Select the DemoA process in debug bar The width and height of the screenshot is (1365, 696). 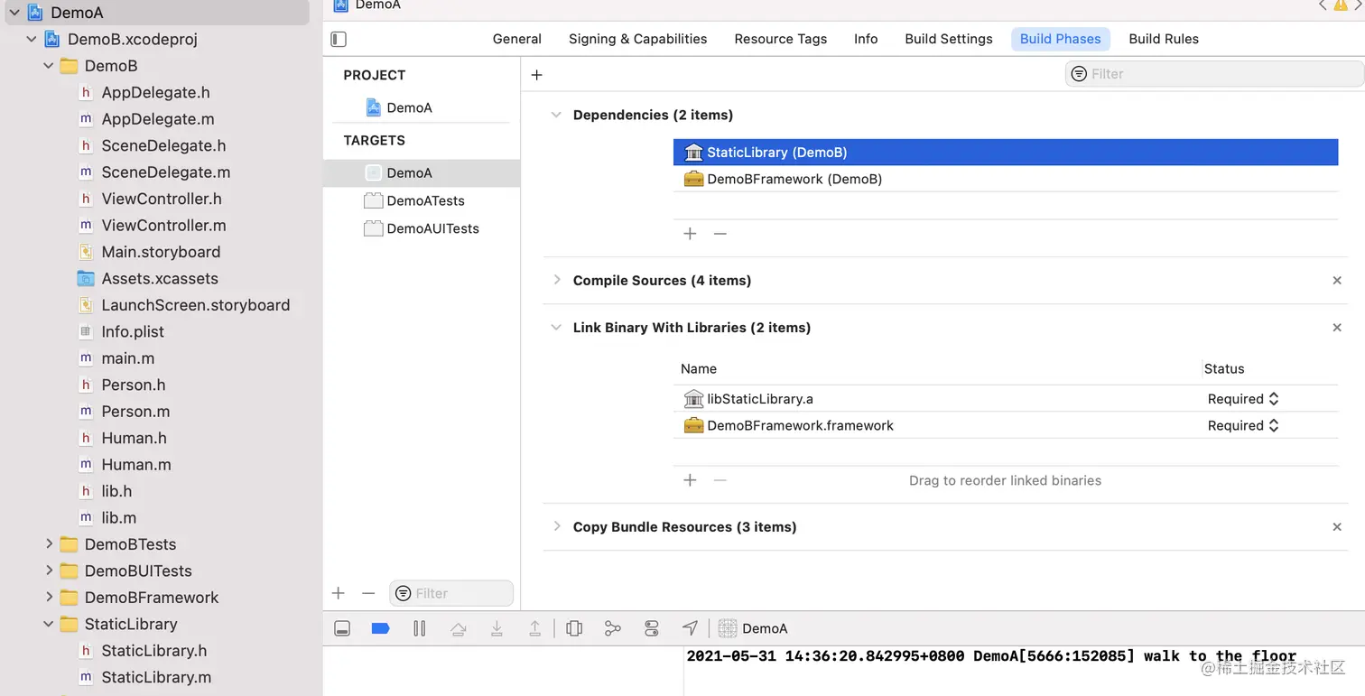(753, 628)
